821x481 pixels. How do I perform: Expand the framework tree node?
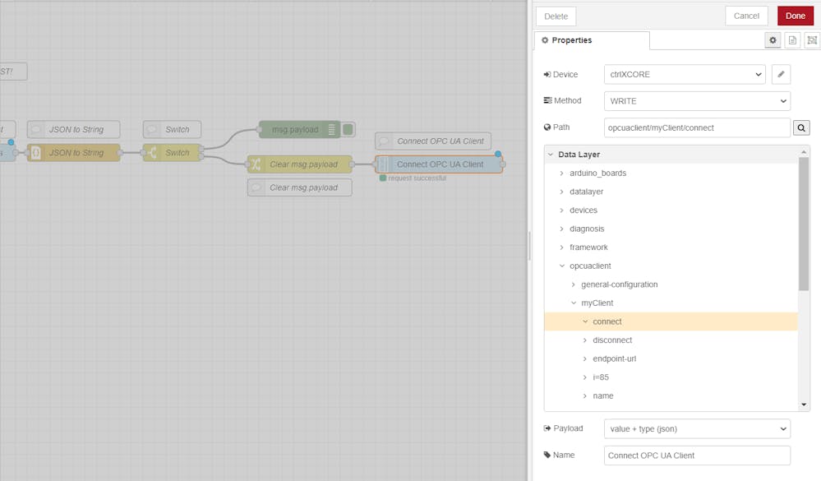pyautogui.click(x=561, y=247)
